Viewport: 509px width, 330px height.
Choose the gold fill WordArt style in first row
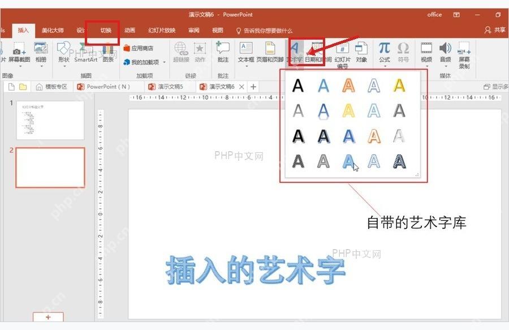(399, 85)
